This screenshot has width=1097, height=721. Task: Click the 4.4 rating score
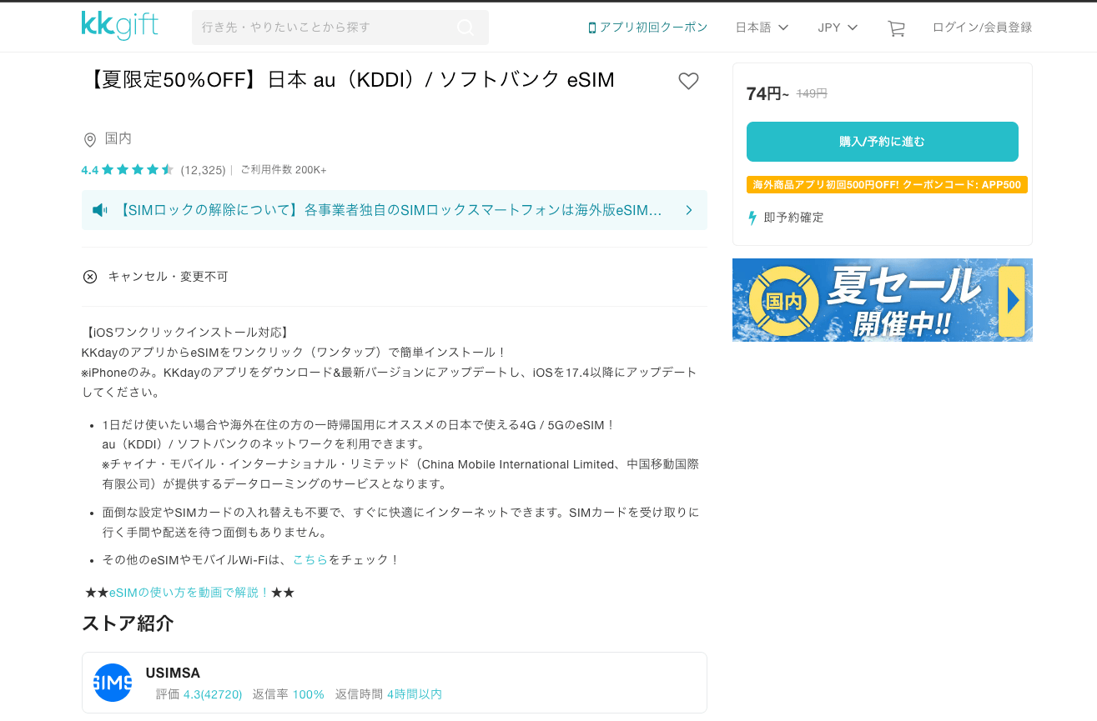coord(90,170)
